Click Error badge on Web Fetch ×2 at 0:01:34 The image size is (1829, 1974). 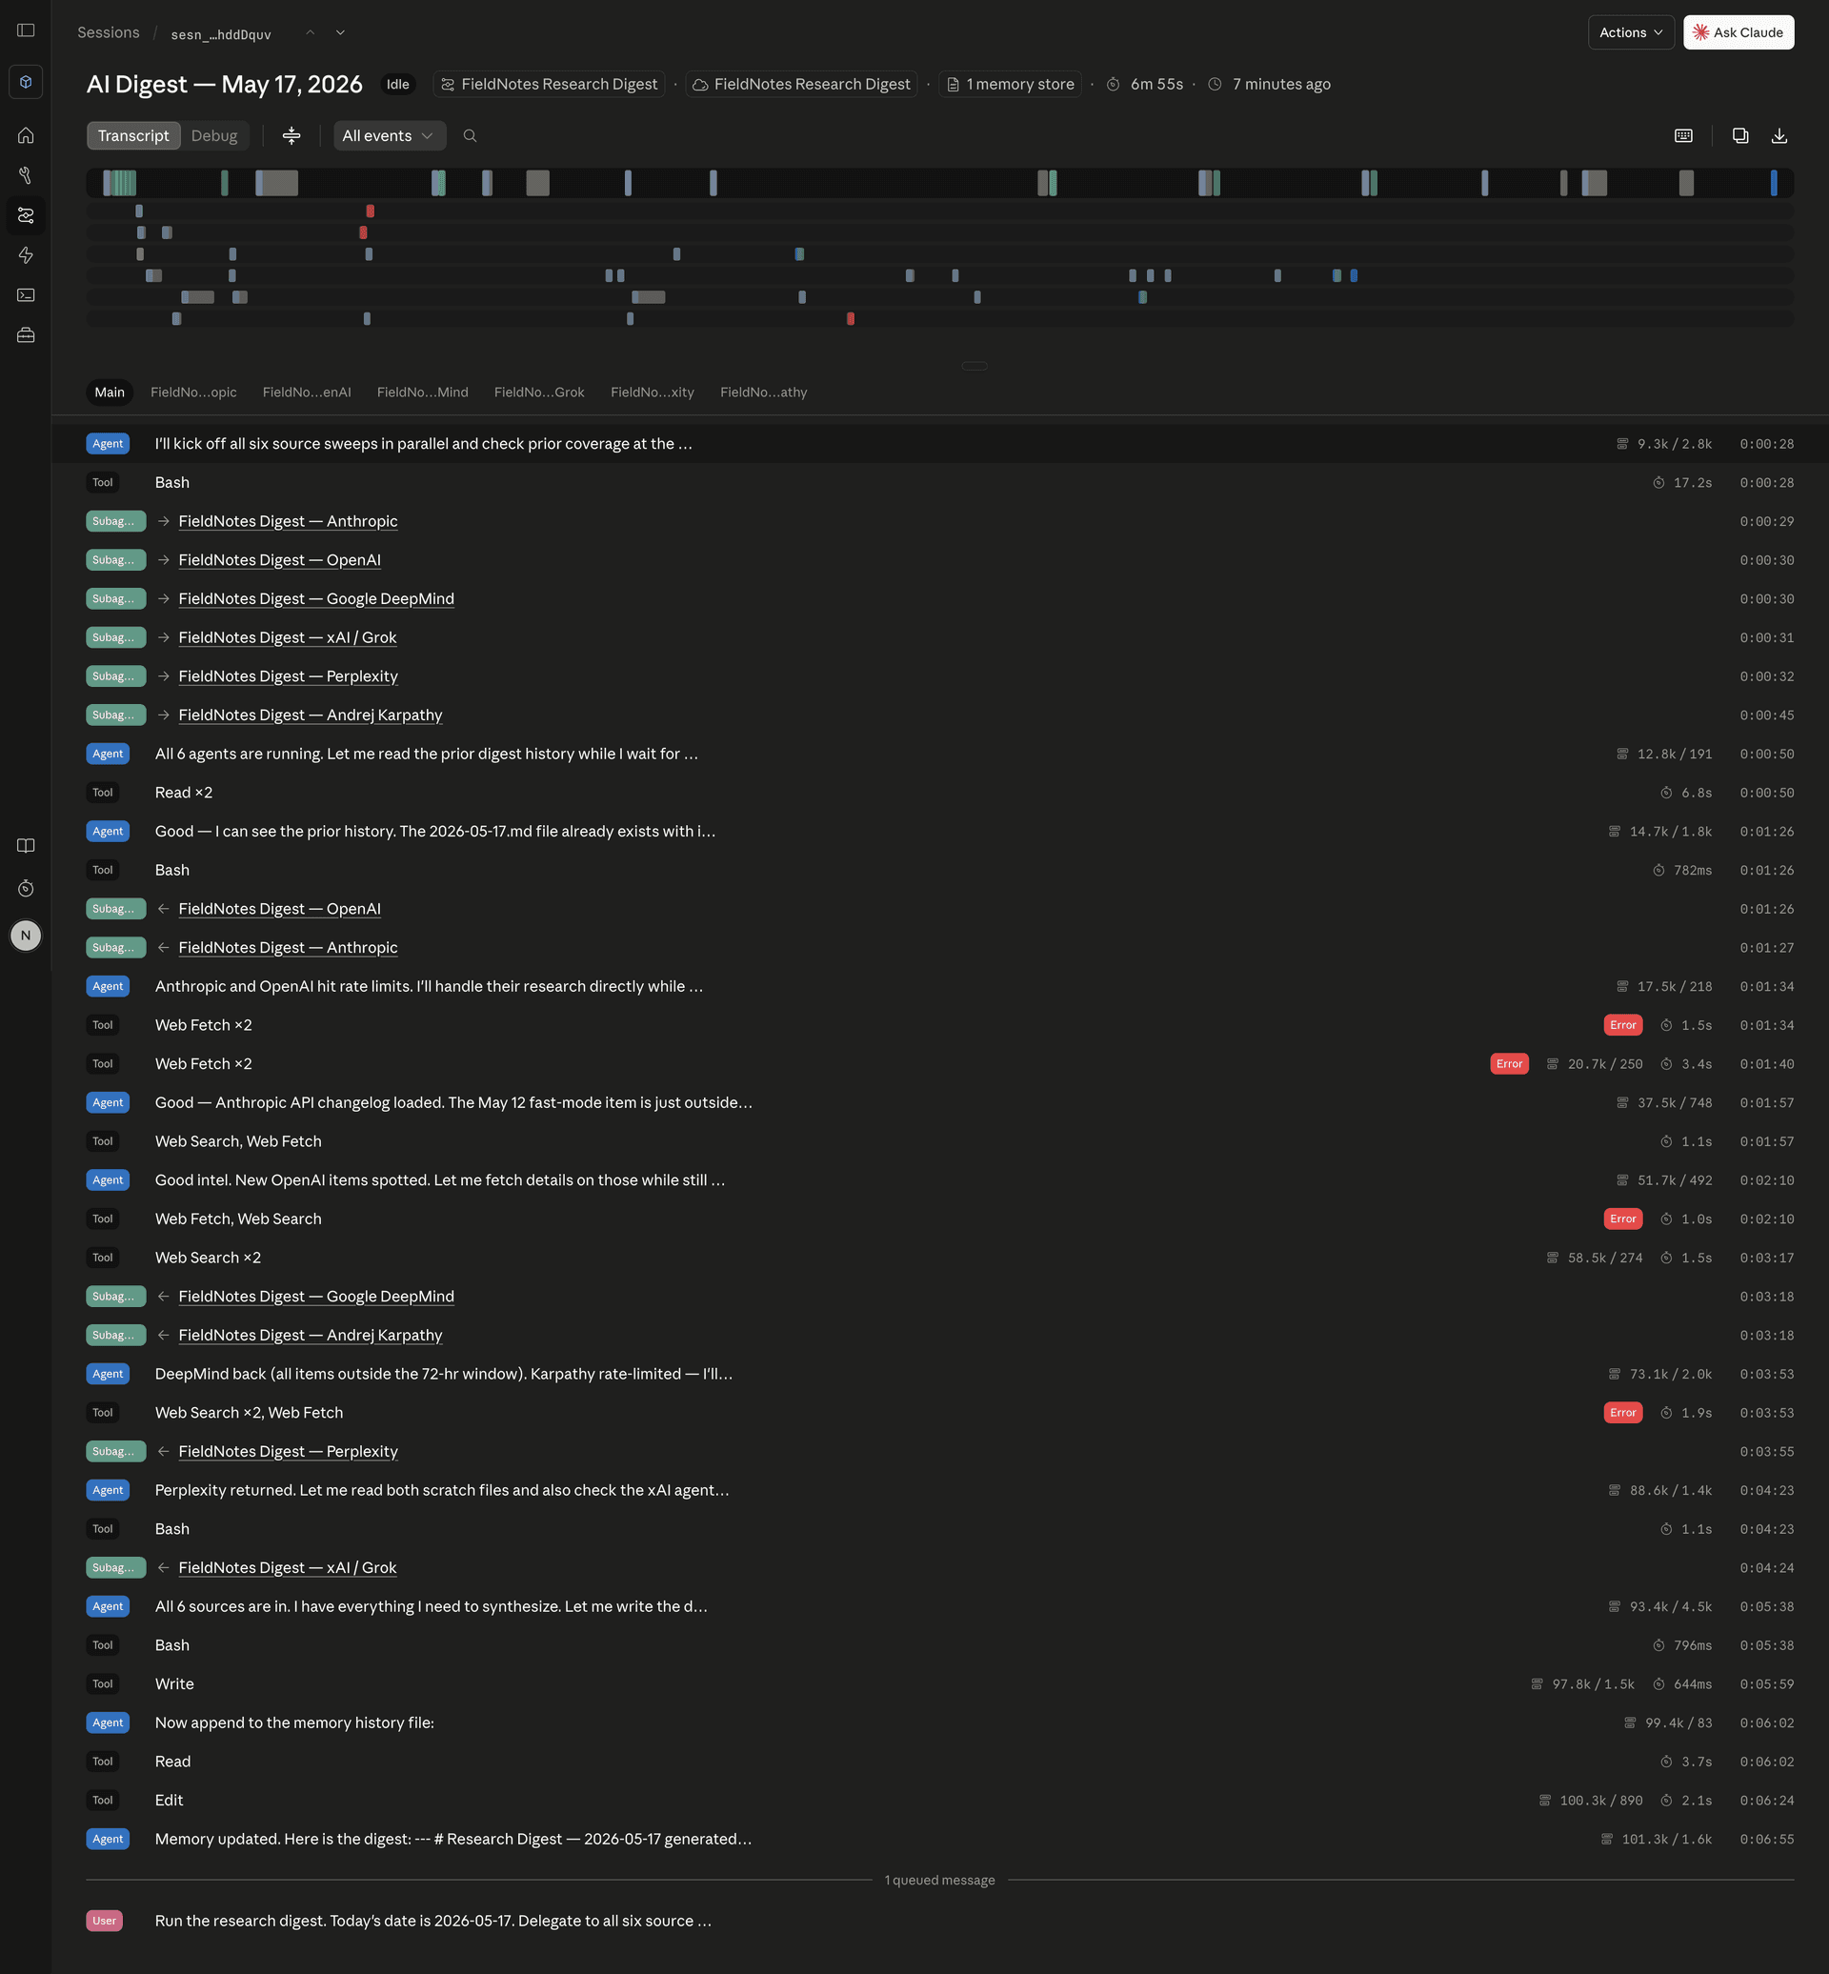[x=1622, y=1026]
